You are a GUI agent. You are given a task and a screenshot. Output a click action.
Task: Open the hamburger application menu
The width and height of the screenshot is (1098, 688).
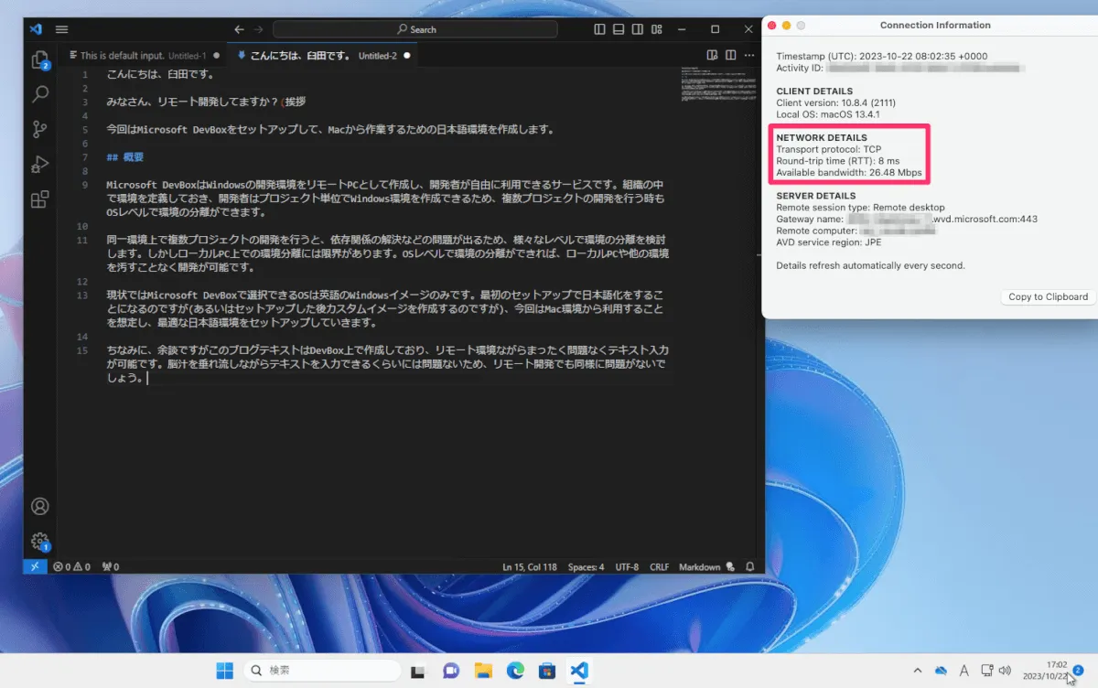click(x=62, y=29)
